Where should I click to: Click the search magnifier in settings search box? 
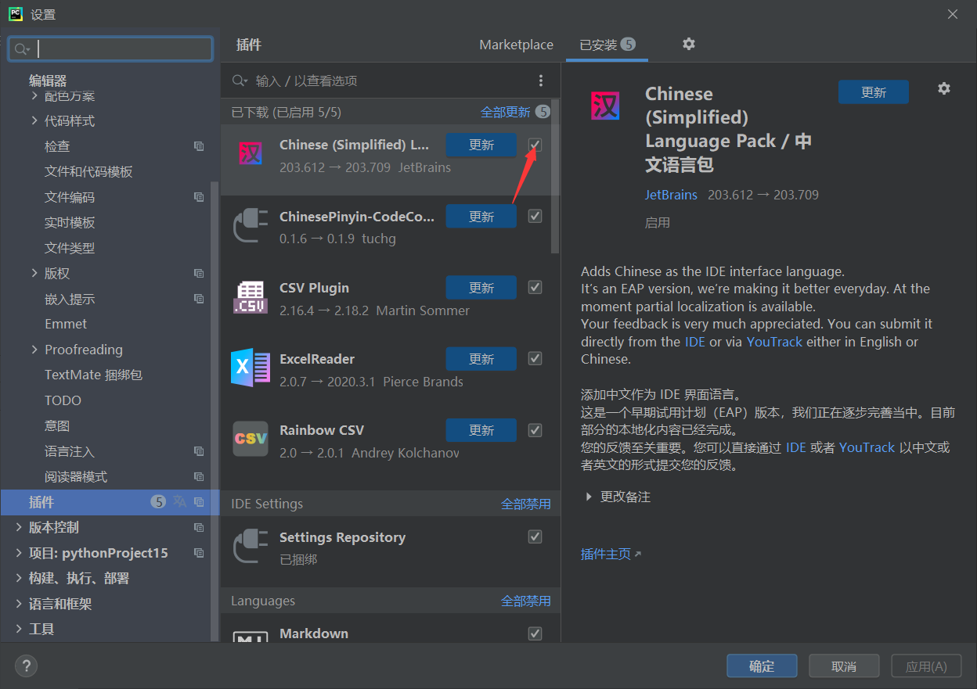[22, 49]
